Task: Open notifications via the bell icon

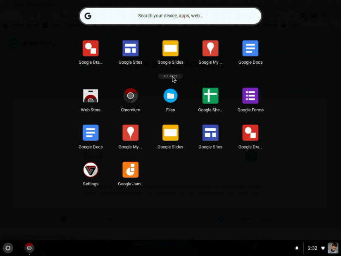Action: 297,248
